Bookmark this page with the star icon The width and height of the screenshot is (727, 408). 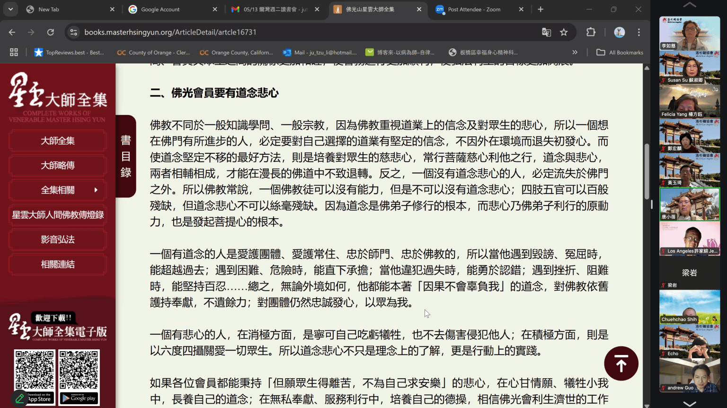tap(564, 32)
